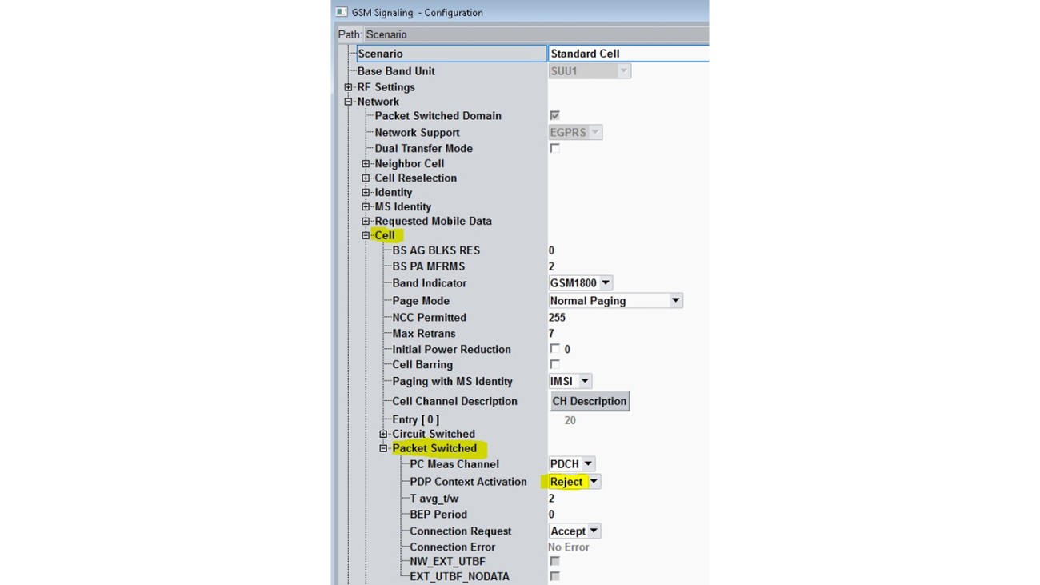Click the Connection Request label

[460, 531]
